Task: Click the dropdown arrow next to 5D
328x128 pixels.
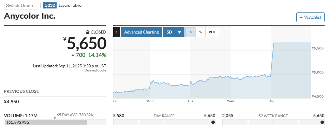Action: pyautogui.click(x=179, y=33)
